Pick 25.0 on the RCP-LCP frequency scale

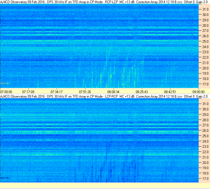[205, 41]
